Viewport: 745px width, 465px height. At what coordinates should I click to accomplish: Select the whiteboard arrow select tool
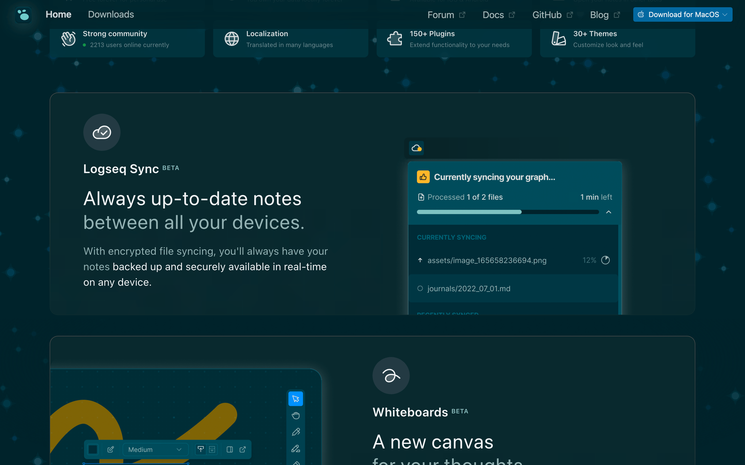click(295, 399)
